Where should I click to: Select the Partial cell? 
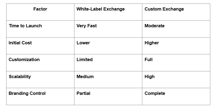click(83, 94)
